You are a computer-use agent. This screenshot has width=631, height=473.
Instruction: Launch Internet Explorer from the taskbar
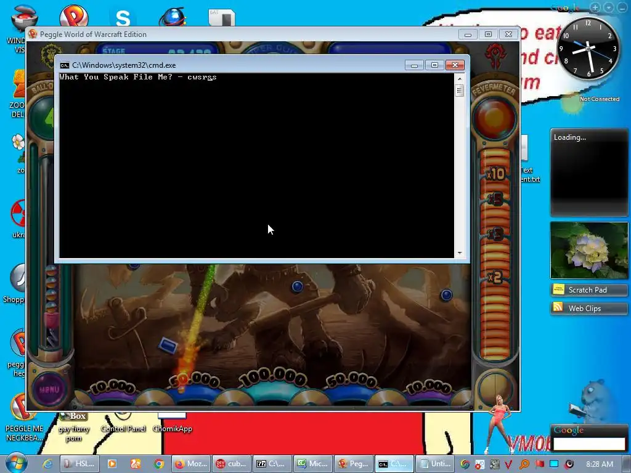click(x=47, y=464)
